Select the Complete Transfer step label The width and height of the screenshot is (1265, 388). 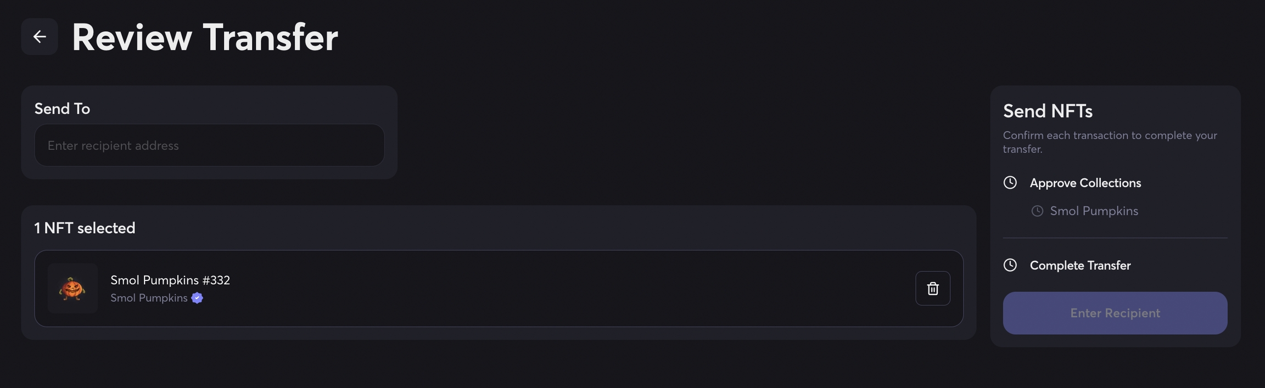[1080, 265]
